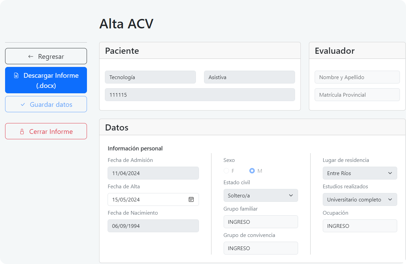Focus the Nombre y Apellido evaluator field

point(357,77)
